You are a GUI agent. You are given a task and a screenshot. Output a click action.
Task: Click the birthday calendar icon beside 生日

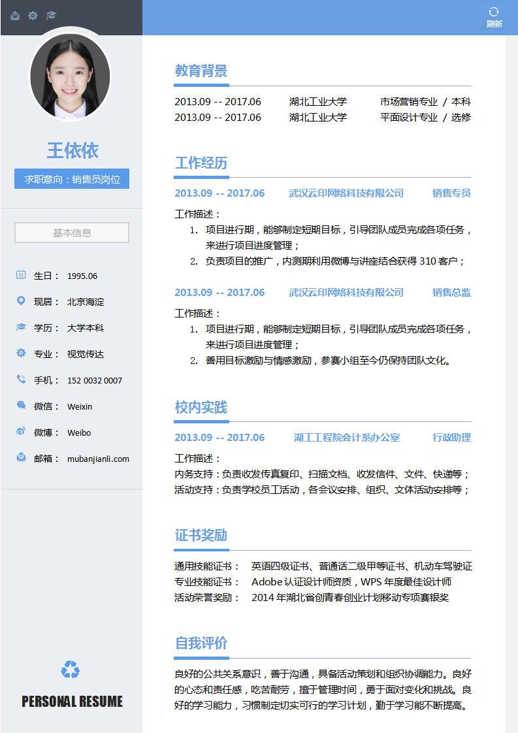pos(21,275)
